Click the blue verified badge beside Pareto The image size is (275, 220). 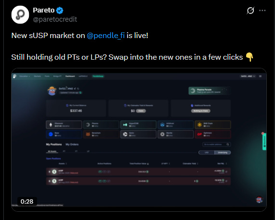[x=60, y=10]
